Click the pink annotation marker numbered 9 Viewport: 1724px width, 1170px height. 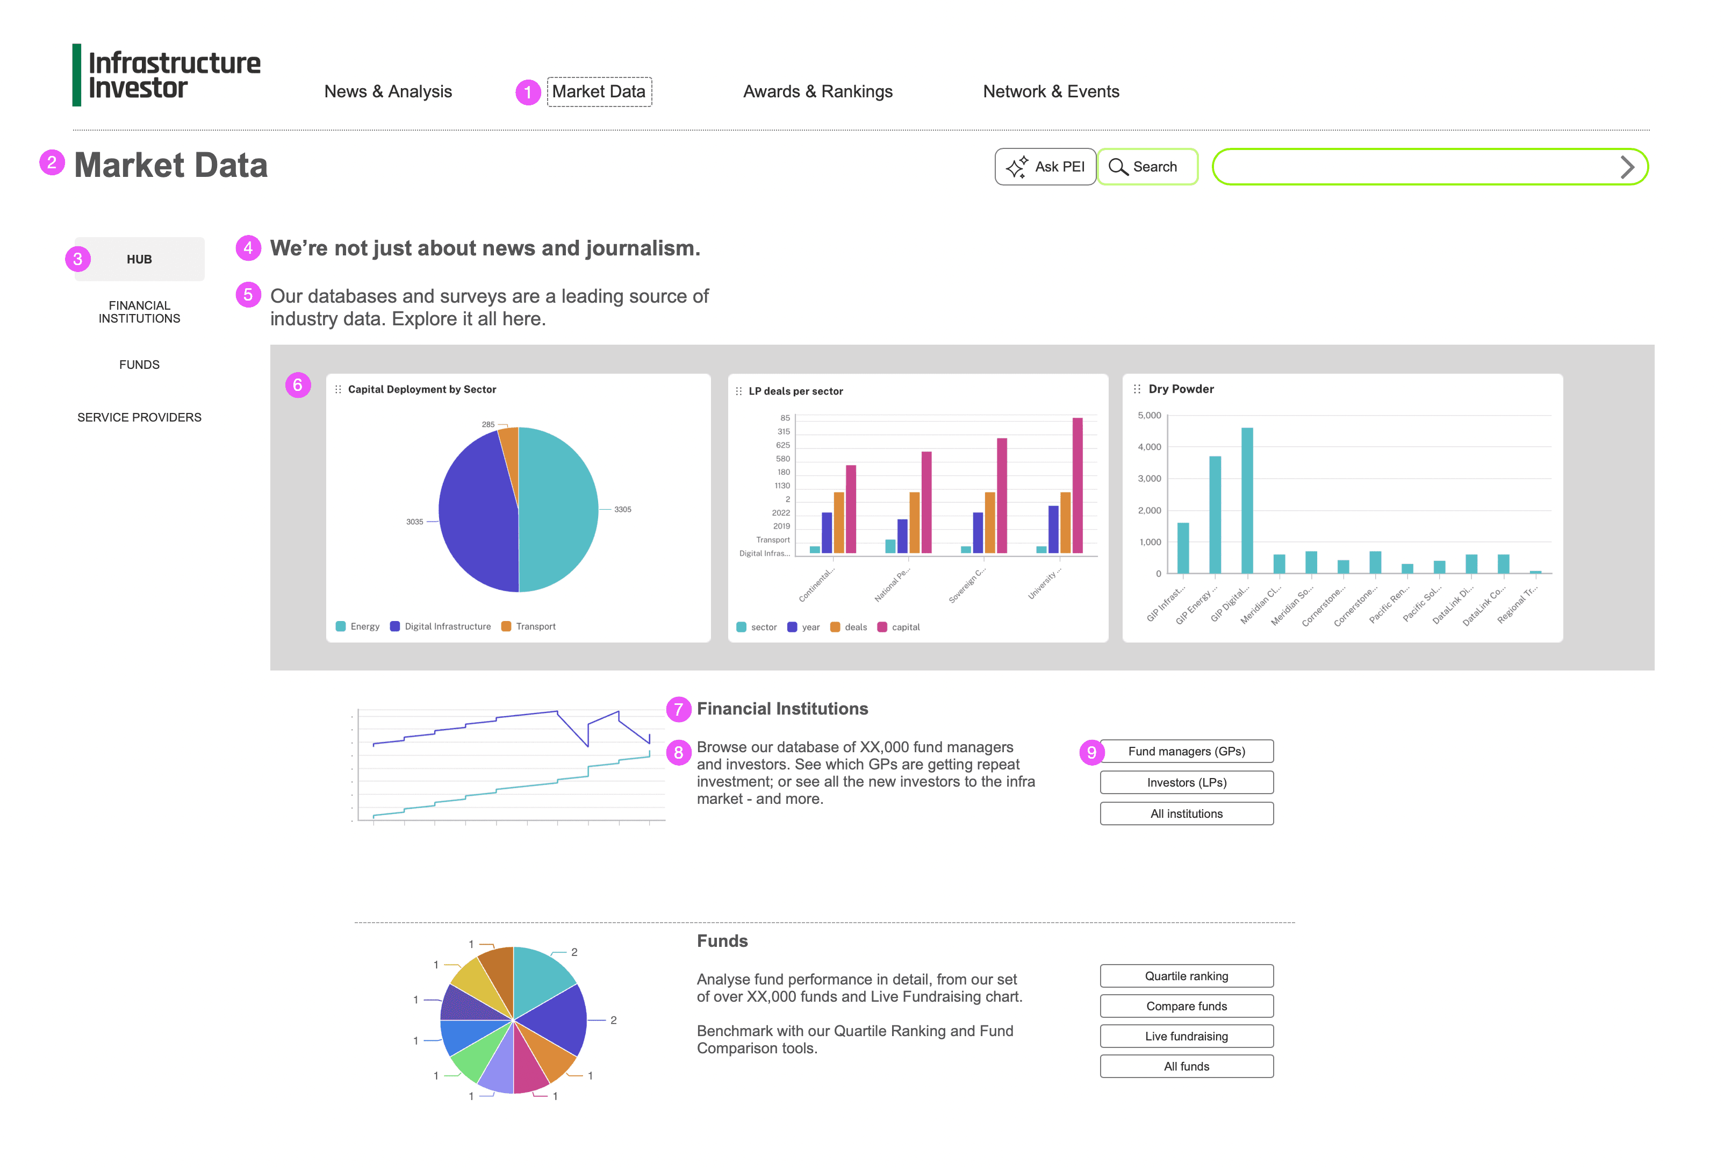1091,752
